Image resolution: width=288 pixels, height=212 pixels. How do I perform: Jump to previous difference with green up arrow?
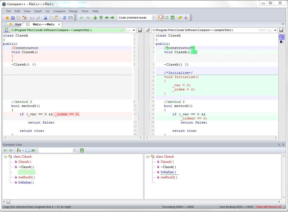pos(101,18)
